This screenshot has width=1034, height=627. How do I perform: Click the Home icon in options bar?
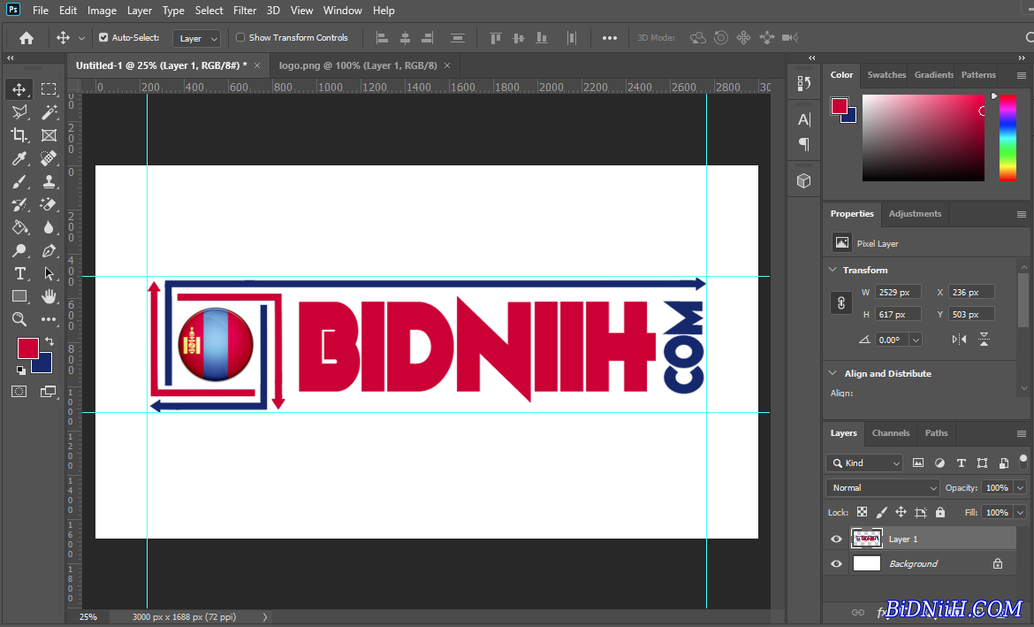click(x=27, y=38)
